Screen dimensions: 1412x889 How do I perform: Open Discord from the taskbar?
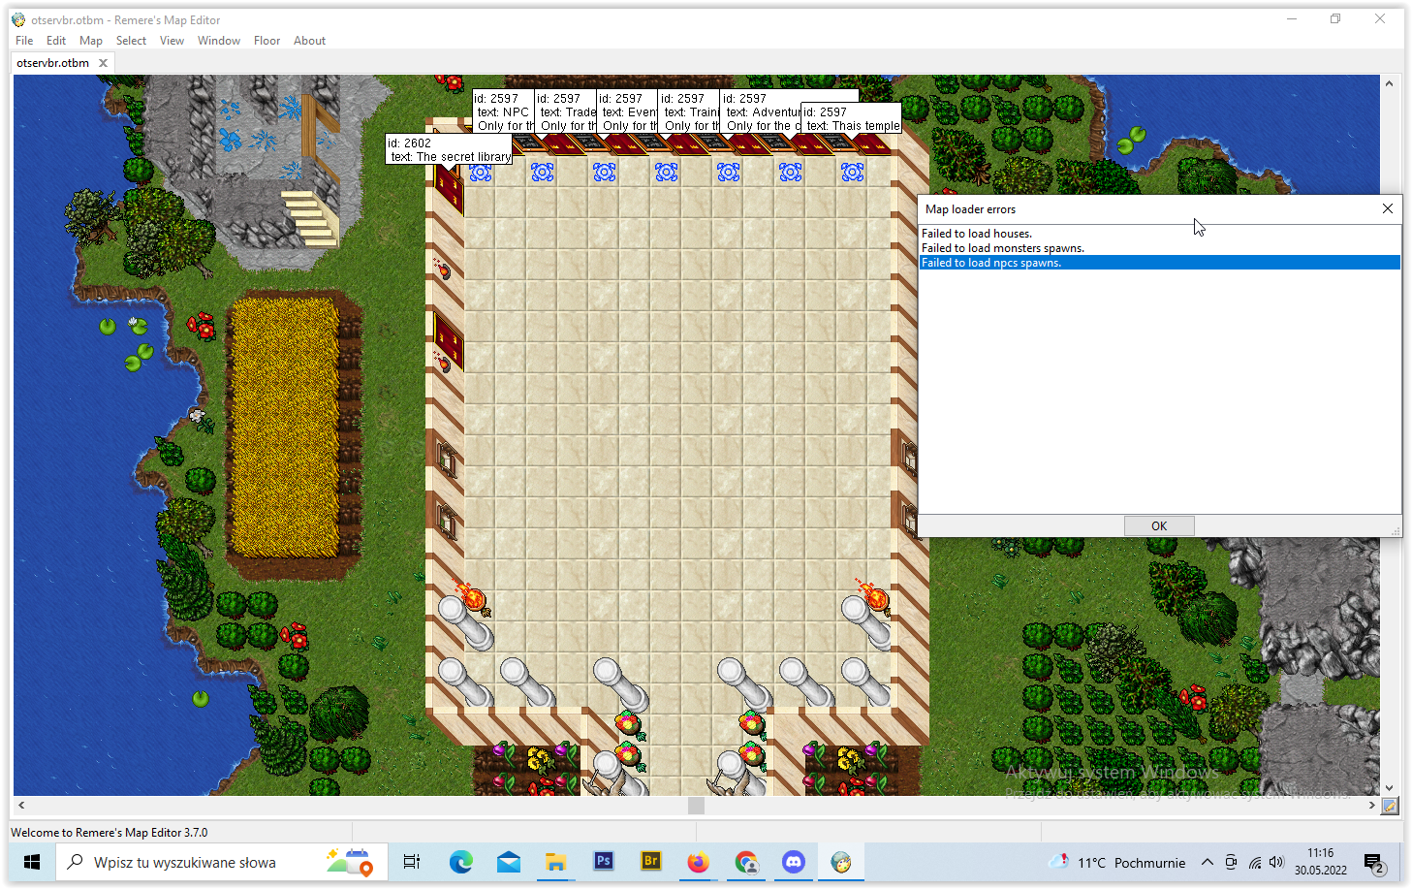[x=793, y=862]
